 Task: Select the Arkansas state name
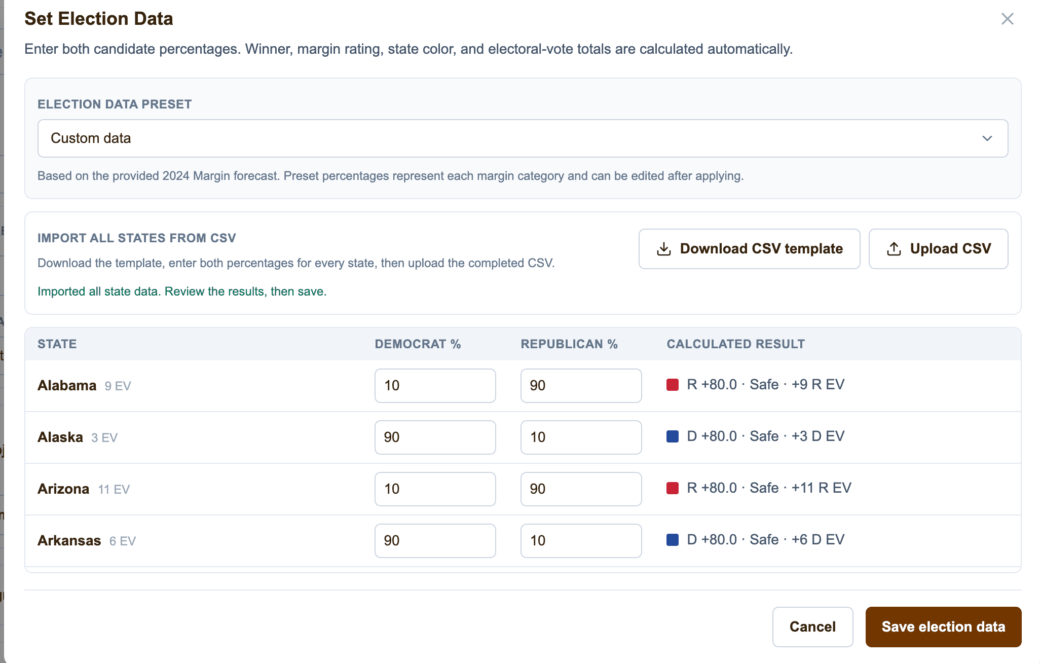point(69,541)
